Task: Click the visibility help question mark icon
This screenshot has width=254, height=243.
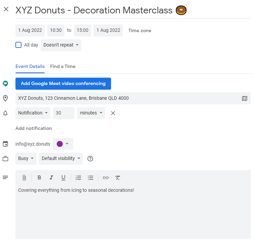Action: (x=90, y=159)
